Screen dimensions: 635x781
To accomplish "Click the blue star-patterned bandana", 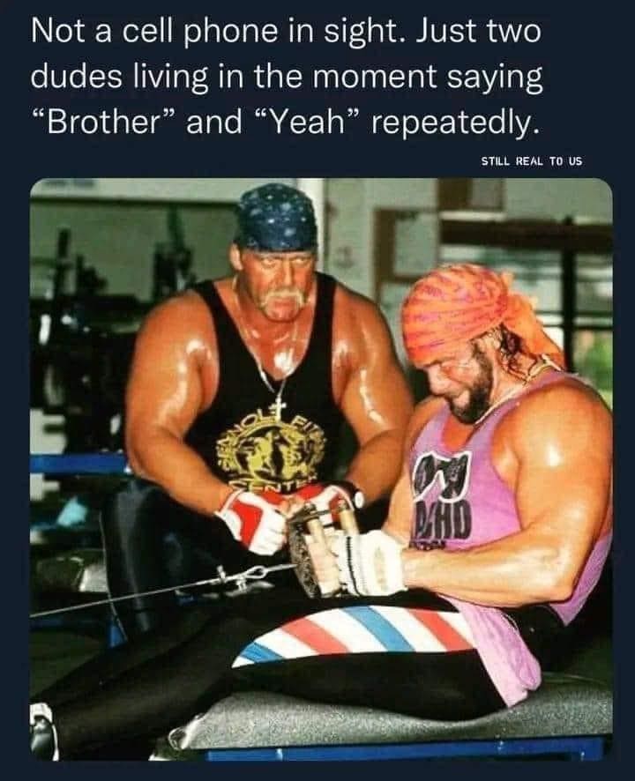I will pos(277,216).
